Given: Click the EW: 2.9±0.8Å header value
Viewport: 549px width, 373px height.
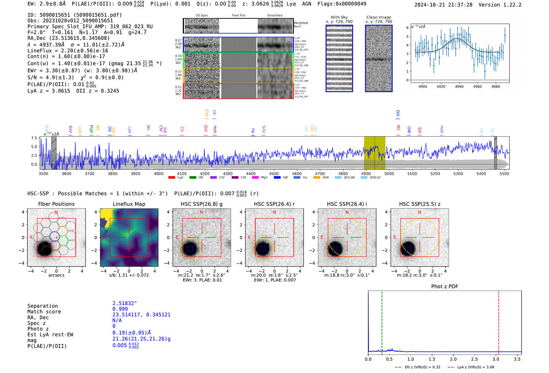Looking at the screenshot, I should click(47, 4).
